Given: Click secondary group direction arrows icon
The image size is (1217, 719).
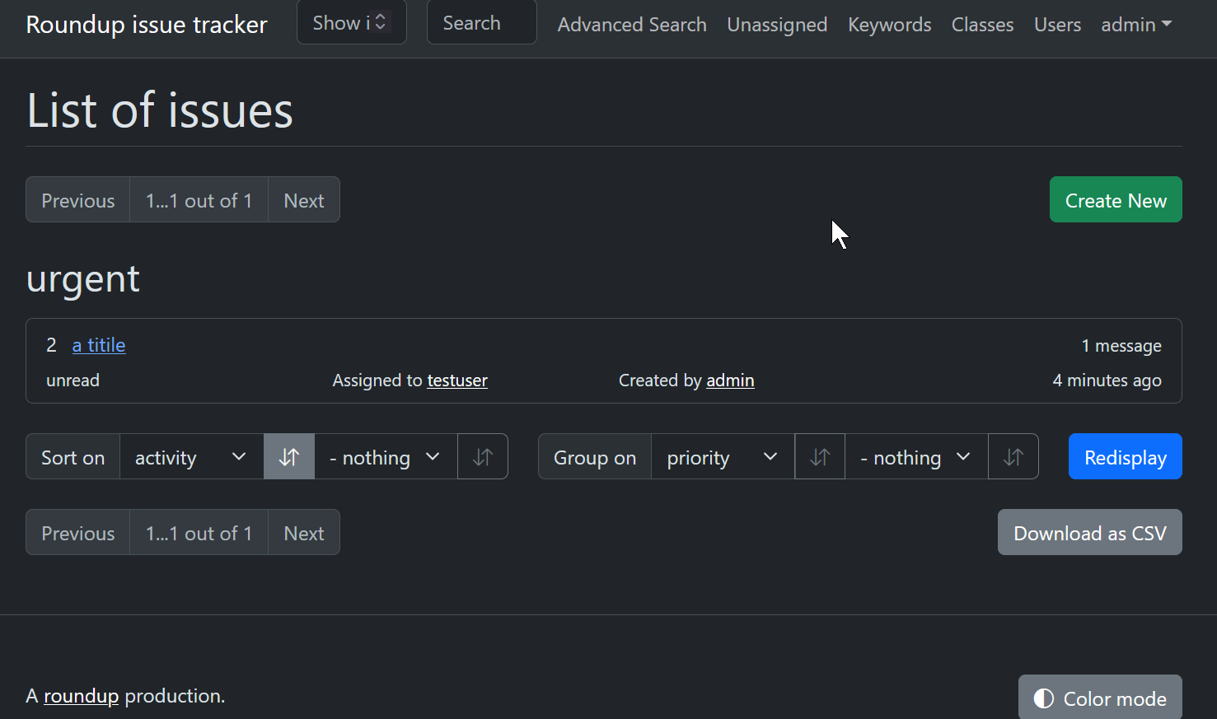Looking at the screenshot, I should 1013,457.
